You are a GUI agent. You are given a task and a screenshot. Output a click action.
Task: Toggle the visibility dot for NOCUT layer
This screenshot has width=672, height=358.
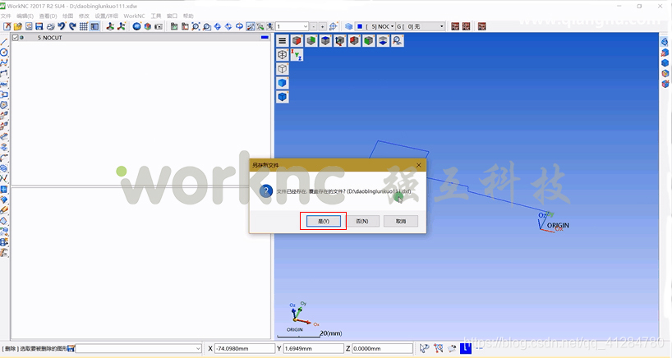tap(21, 38)
